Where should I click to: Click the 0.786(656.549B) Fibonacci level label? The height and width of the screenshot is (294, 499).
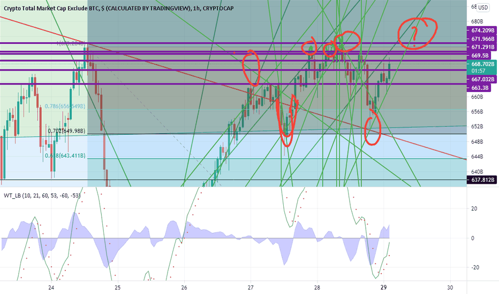(x=65, y=106)
